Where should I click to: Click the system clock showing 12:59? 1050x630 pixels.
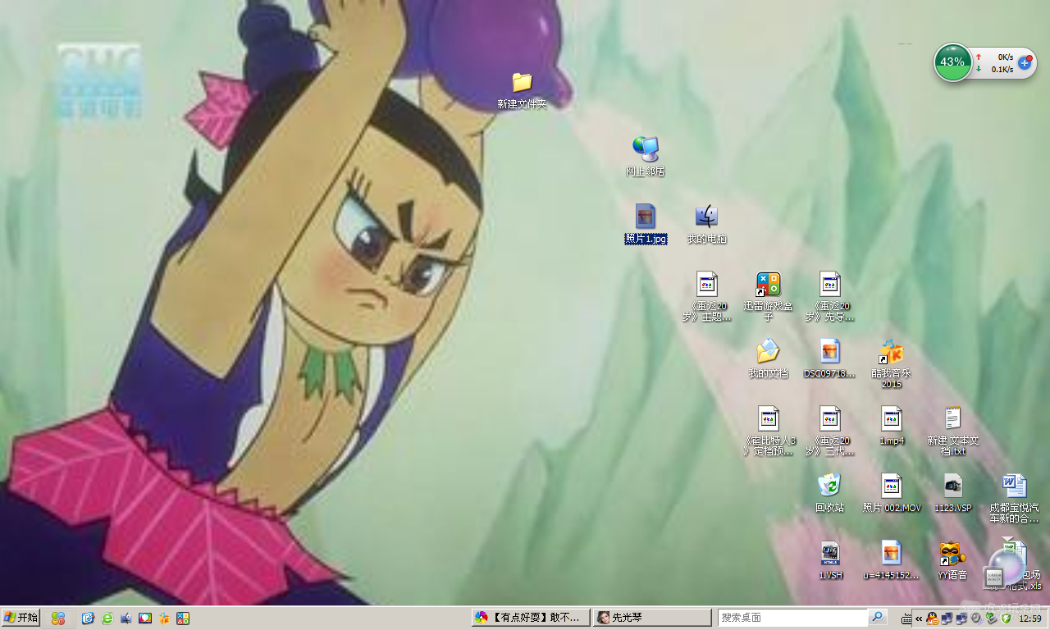[1030, 619]
